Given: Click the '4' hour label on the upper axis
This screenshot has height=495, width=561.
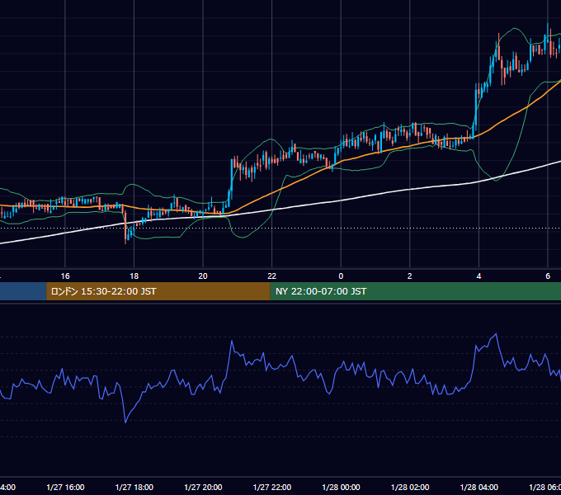Looking at the screenshot, I should 478,276.
